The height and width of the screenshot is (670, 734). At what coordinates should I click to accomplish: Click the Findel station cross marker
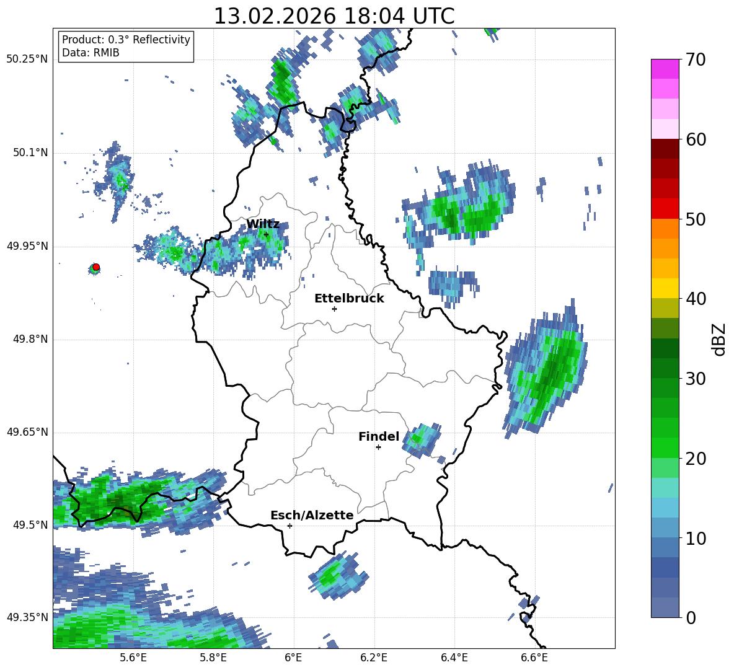click(x=378, y=447)
